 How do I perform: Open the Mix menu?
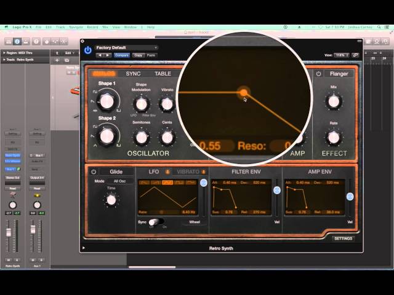point(105,27)
